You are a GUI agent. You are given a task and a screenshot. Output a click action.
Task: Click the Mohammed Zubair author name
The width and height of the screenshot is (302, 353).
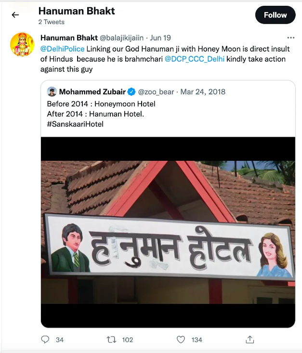click(92, 92)
